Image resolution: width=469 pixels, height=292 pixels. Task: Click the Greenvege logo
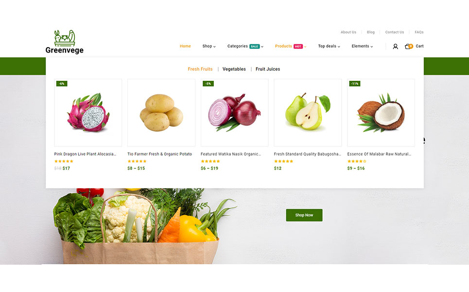65,42
